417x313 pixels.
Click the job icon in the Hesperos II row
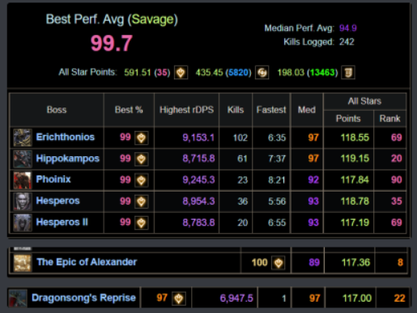coord(142,223)
